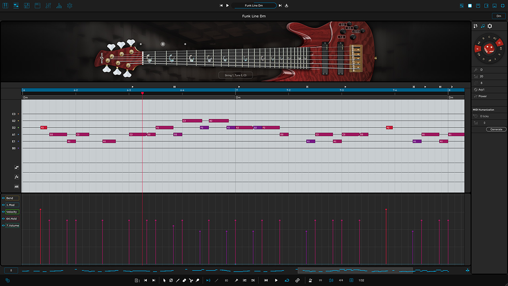Set loop start bracket marker
Screen dimensions: 508x286
pyautogui.click(x=245, y=280)
